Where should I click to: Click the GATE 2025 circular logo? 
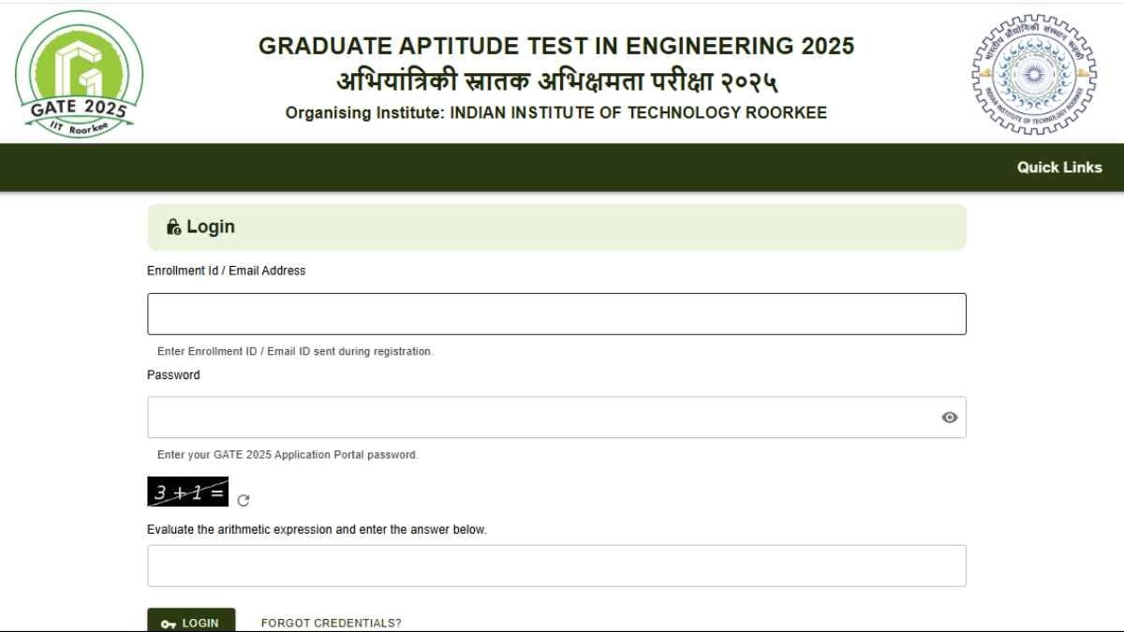click(x=80, y=70)
